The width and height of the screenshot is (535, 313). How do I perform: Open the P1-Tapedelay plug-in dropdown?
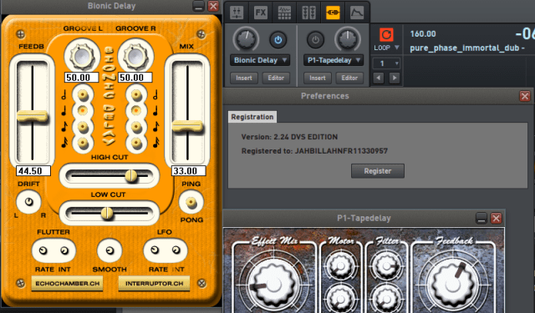[333, 60]
